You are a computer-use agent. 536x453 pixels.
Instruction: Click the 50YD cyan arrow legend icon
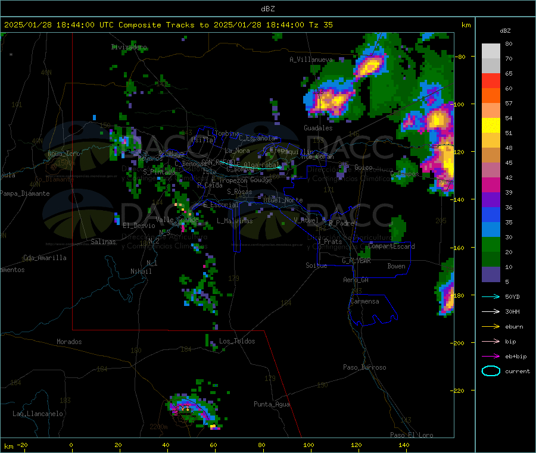click(x=491, y=296)
